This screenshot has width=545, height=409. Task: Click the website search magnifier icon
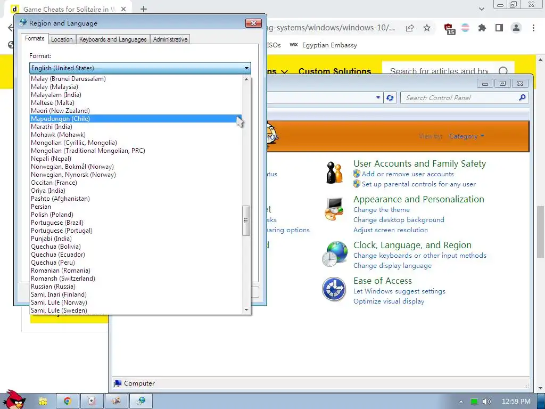[x=502, y=71]
